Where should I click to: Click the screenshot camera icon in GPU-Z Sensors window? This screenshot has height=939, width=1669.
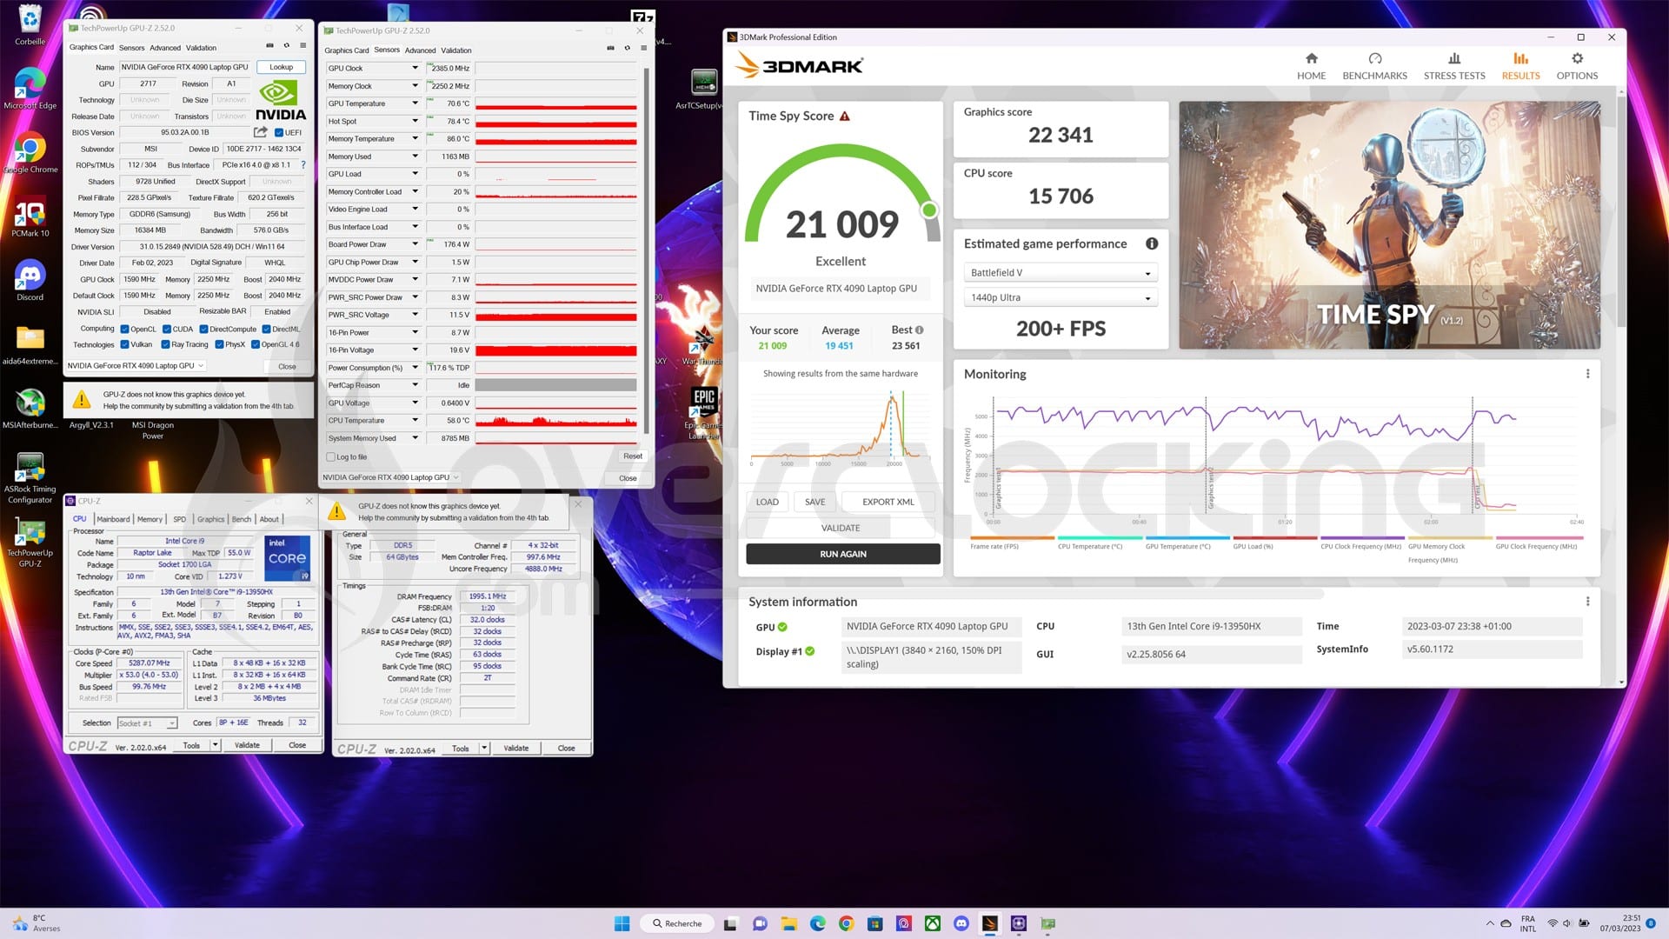[610, 49]
